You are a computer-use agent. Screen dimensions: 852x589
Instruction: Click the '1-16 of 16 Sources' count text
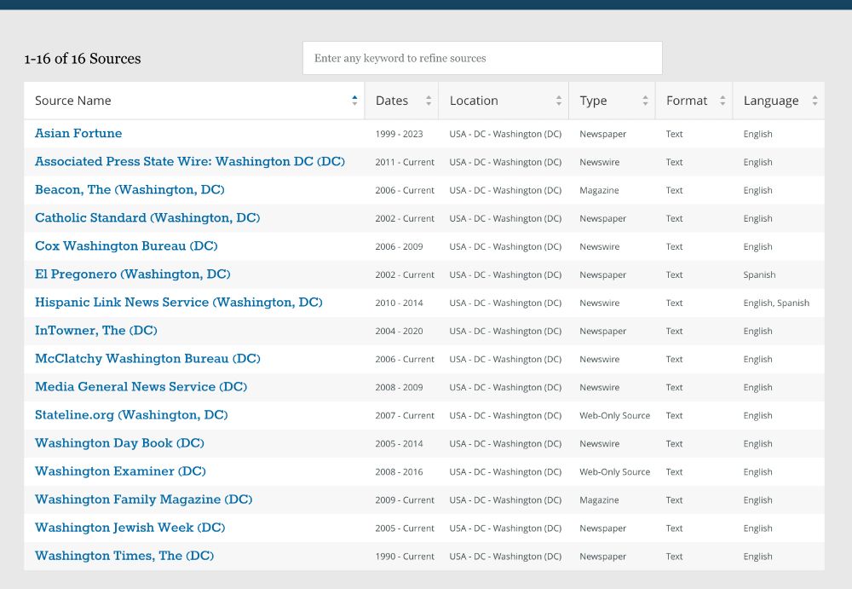tap(82, 59)
